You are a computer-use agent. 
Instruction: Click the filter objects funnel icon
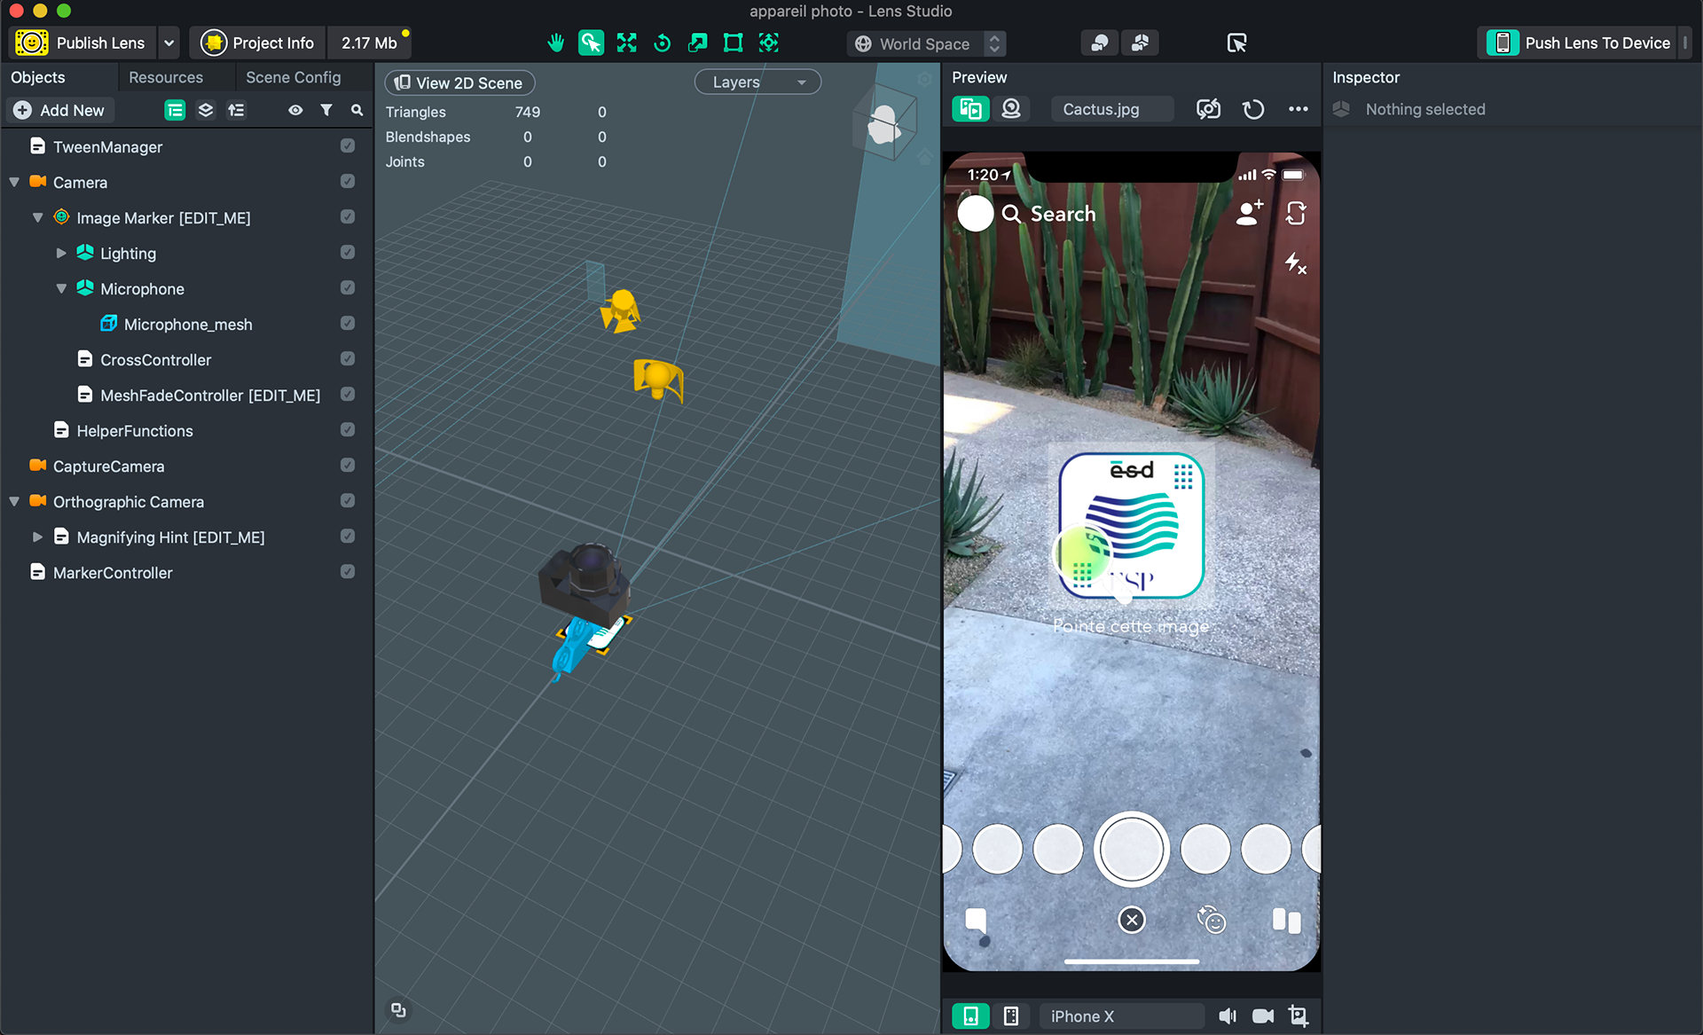pyautogui.click(x=326, y=110)
